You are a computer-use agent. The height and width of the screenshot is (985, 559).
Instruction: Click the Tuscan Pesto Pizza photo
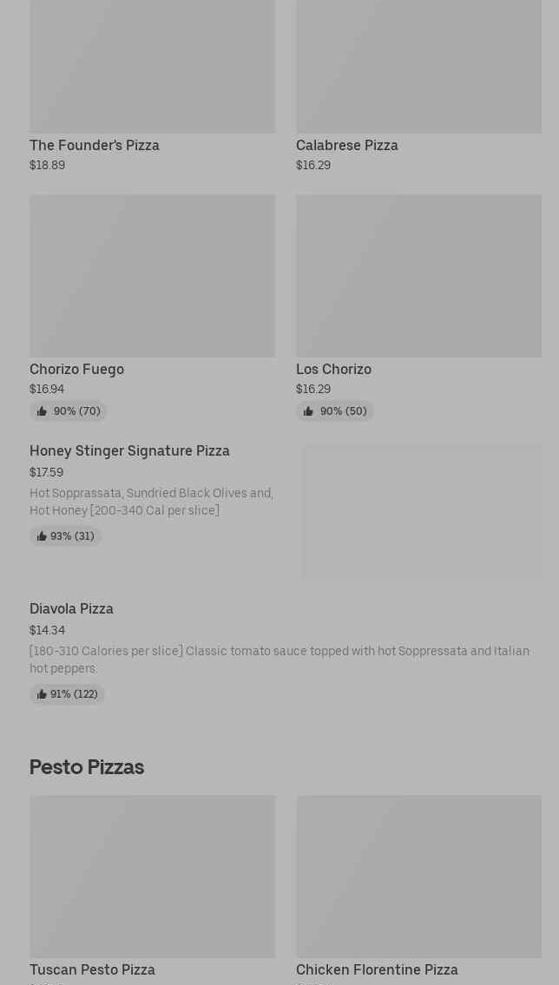click(x=152, y=876)
